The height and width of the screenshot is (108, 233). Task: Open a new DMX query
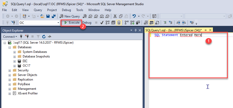coord(96,16)
